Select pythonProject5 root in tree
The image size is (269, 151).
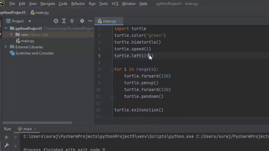[x=29, y=29]
